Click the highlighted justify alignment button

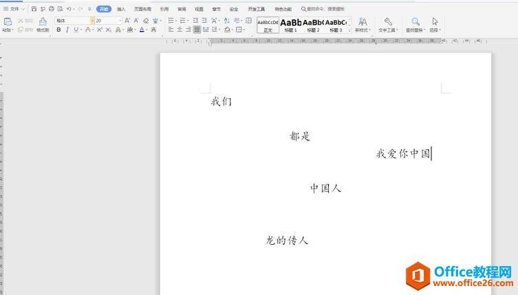[197, 30]
